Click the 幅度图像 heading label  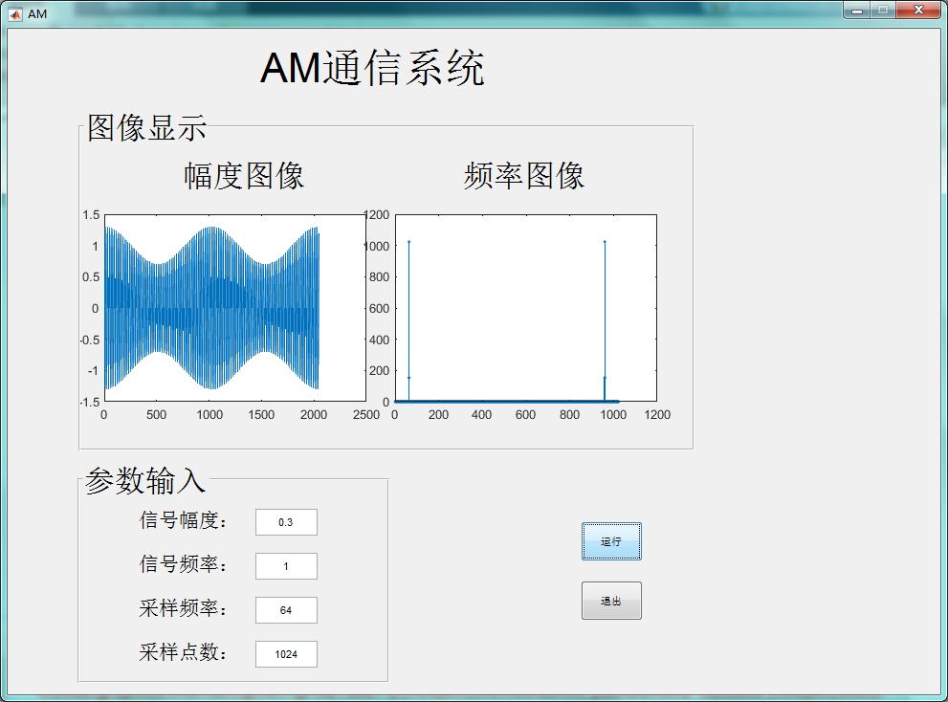click(244, 176)
